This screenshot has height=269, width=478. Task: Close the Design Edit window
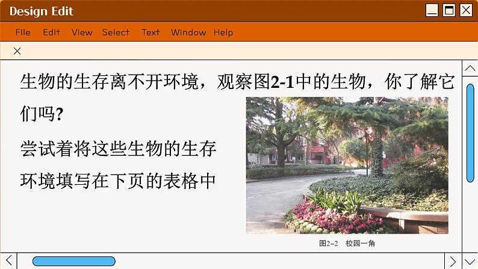coord(466,10)
